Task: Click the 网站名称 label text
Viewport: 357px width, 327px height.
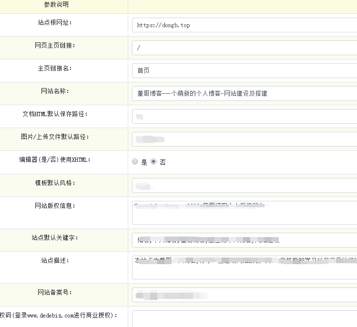Action: click(55, 91)
